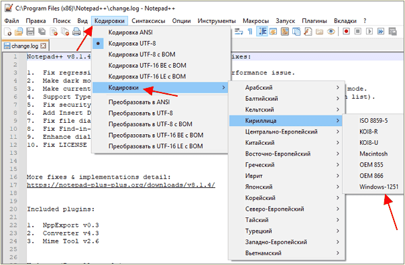Screen dimensions: 405x265
Task: Select Кодировка UTF-8 radio option
Action: [160, 44]
